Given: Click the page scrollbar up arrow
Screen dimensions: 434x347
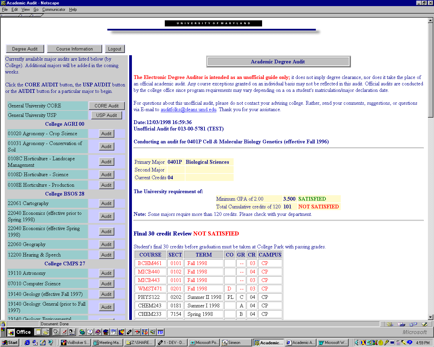Looking at the screenshot, I should tap(431, 20).
